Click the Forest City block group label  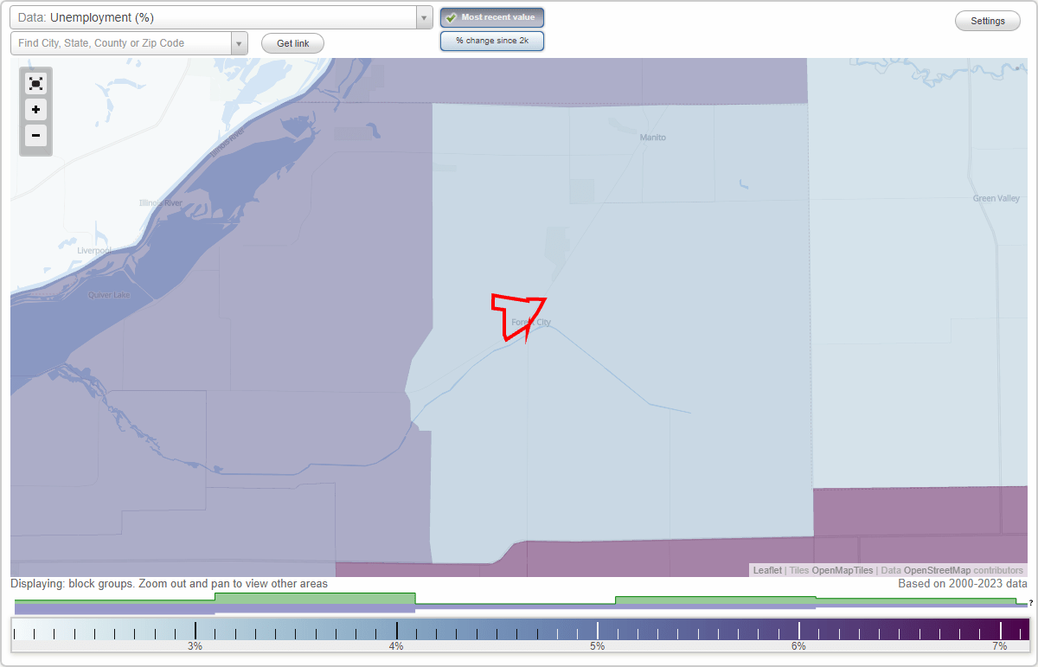pos(531,323)
